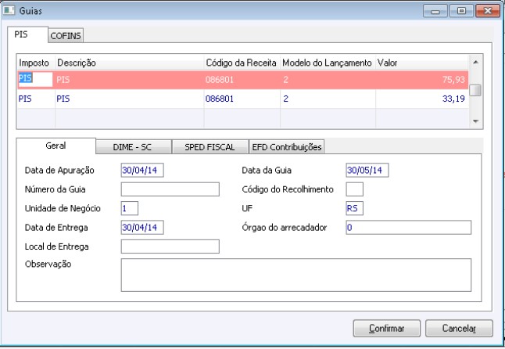Switch to the COFINS tab
The height and width of the screenshot is (349, 505).
[66, 35]
